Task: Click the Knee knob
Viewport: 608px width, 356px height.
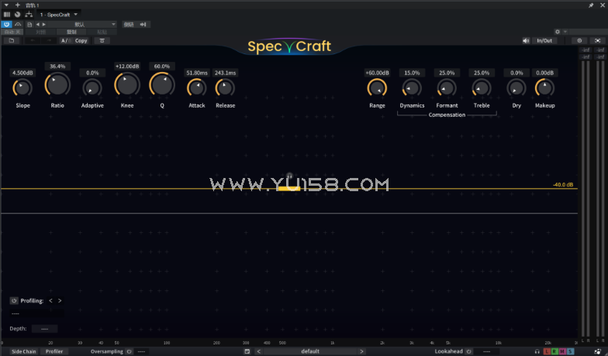Action: [127, 84]
